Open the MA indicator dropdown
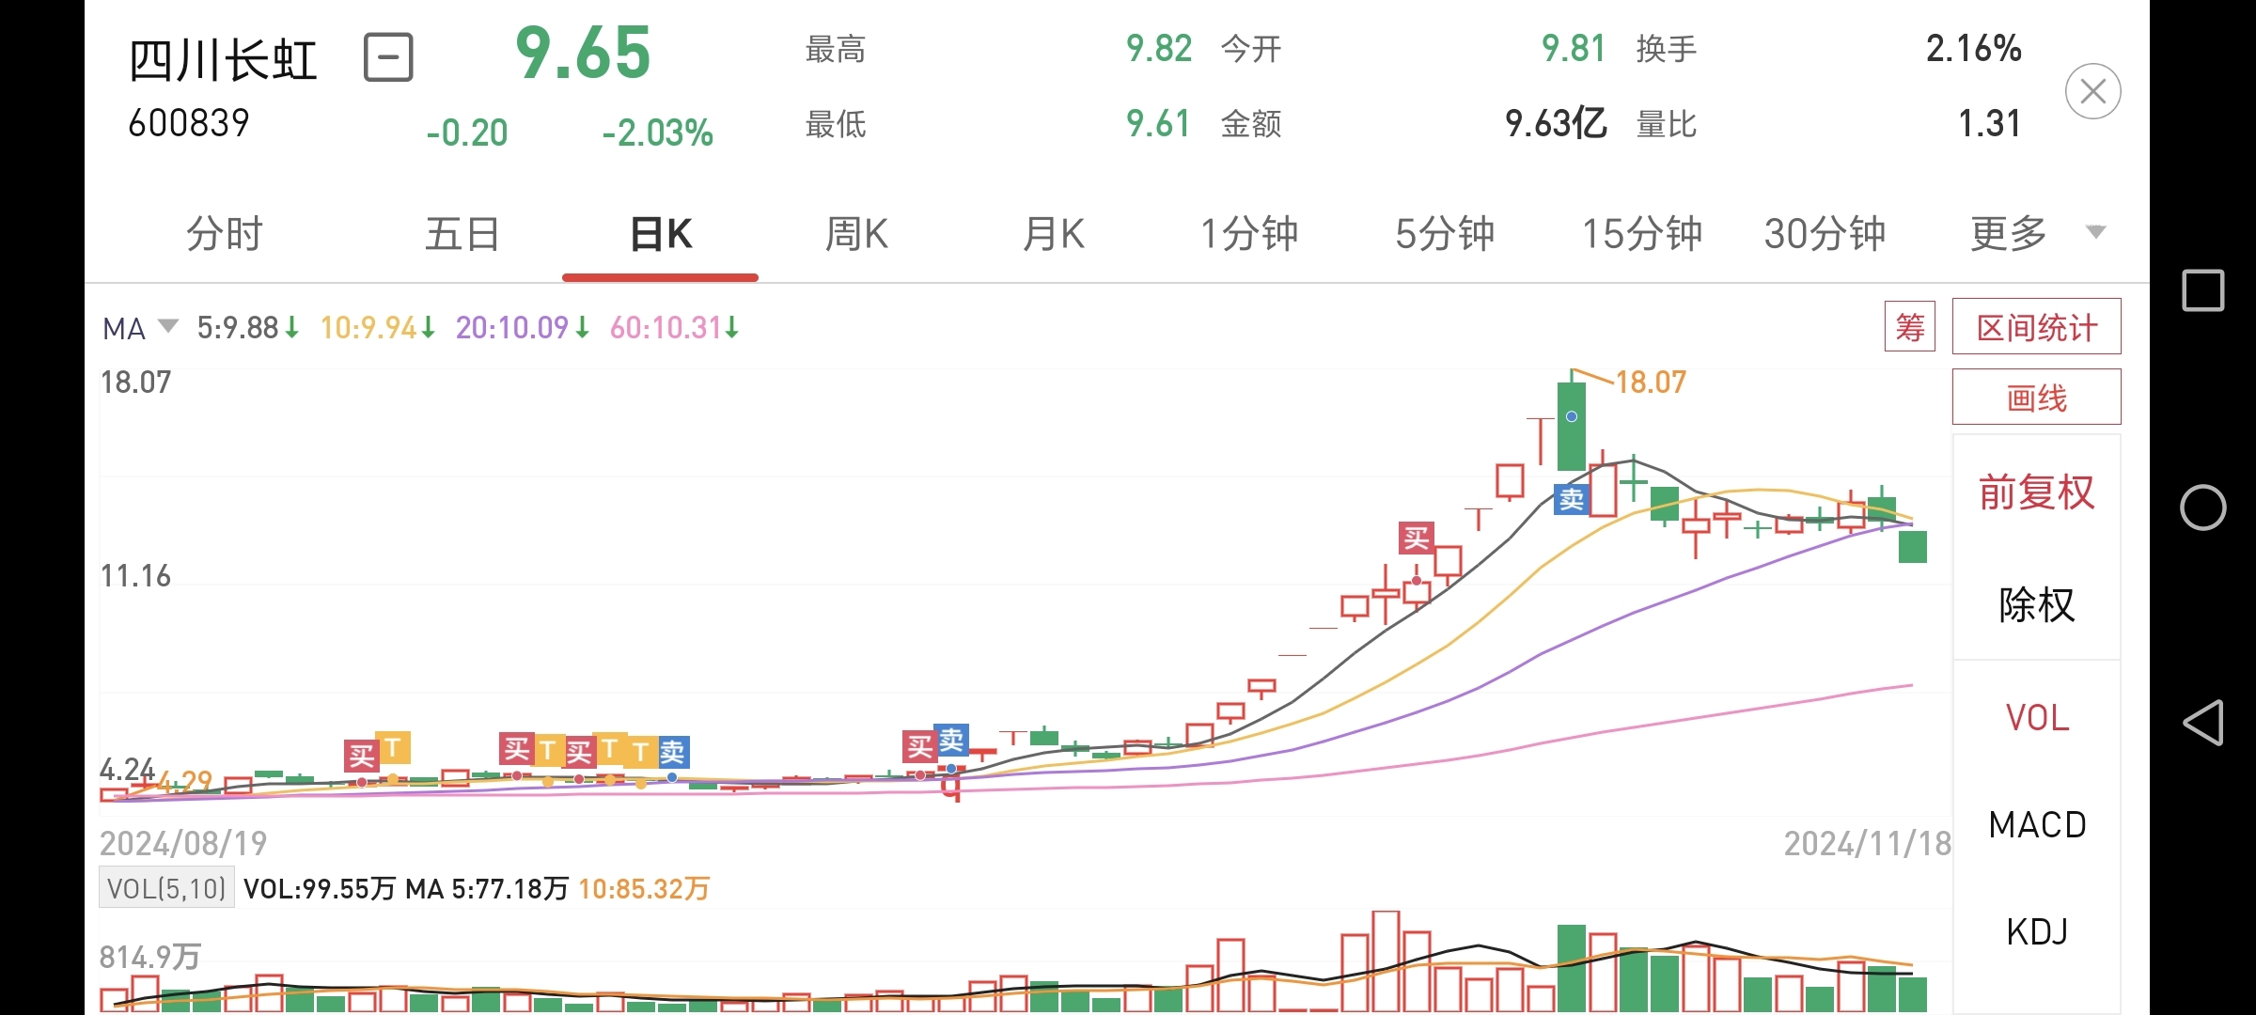2256x1015 pixels. [x=140, y=328]
